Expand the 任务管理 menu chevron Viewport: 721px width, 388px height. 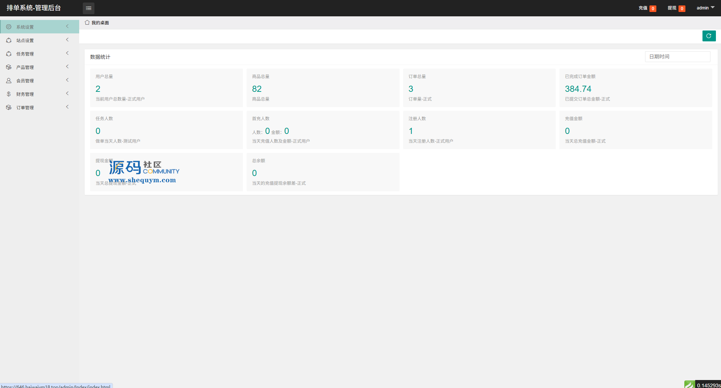pos(67,53)
